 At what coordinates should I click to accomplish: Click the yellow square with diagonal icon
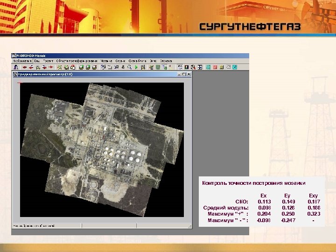click(222, 67)
